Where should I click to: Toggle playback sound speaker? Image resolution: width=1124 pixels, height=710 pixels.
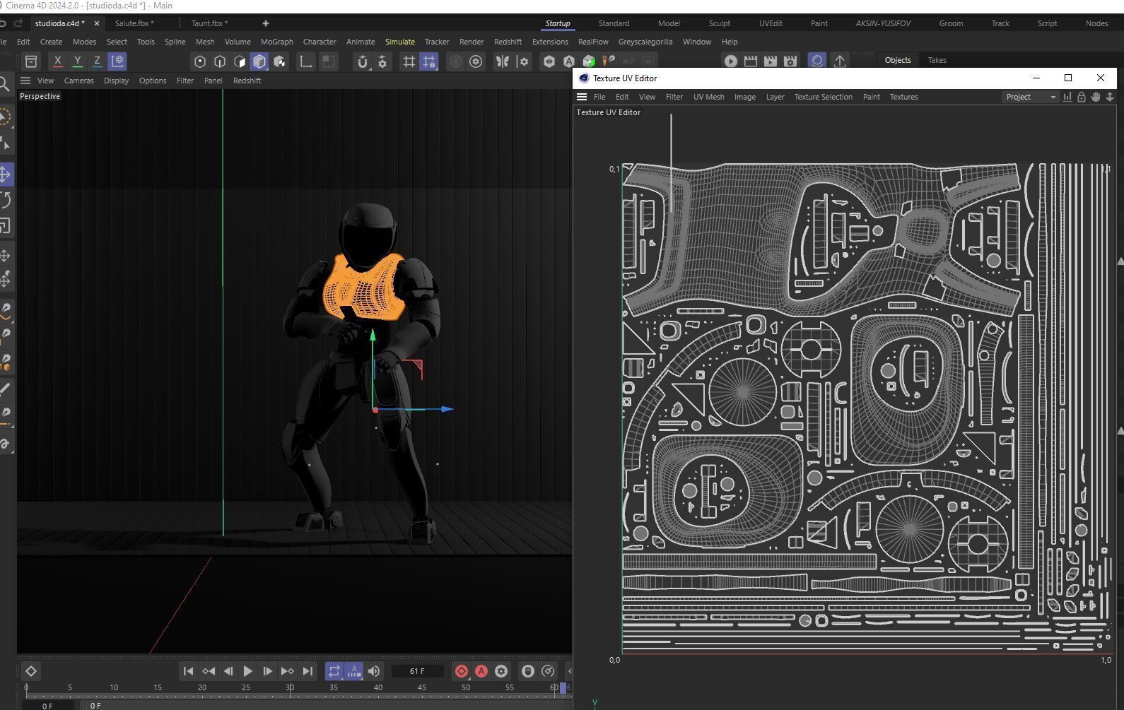(x=374, y=671)
